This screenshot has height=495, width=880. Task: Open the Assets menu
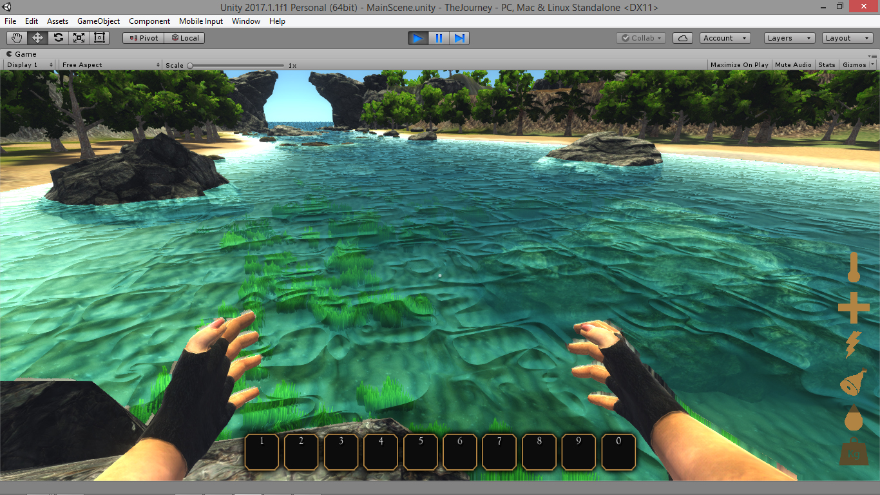(x=58, y=21)
